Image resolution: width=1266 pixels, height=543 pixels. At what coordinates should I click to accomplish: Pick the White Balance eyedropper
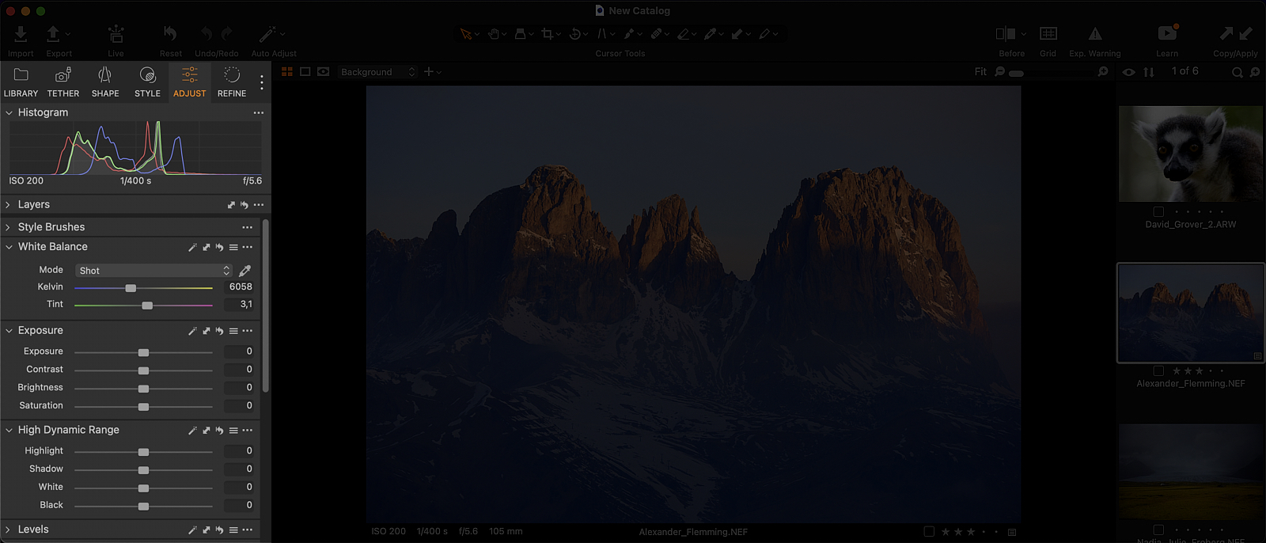tap(245, 271)
